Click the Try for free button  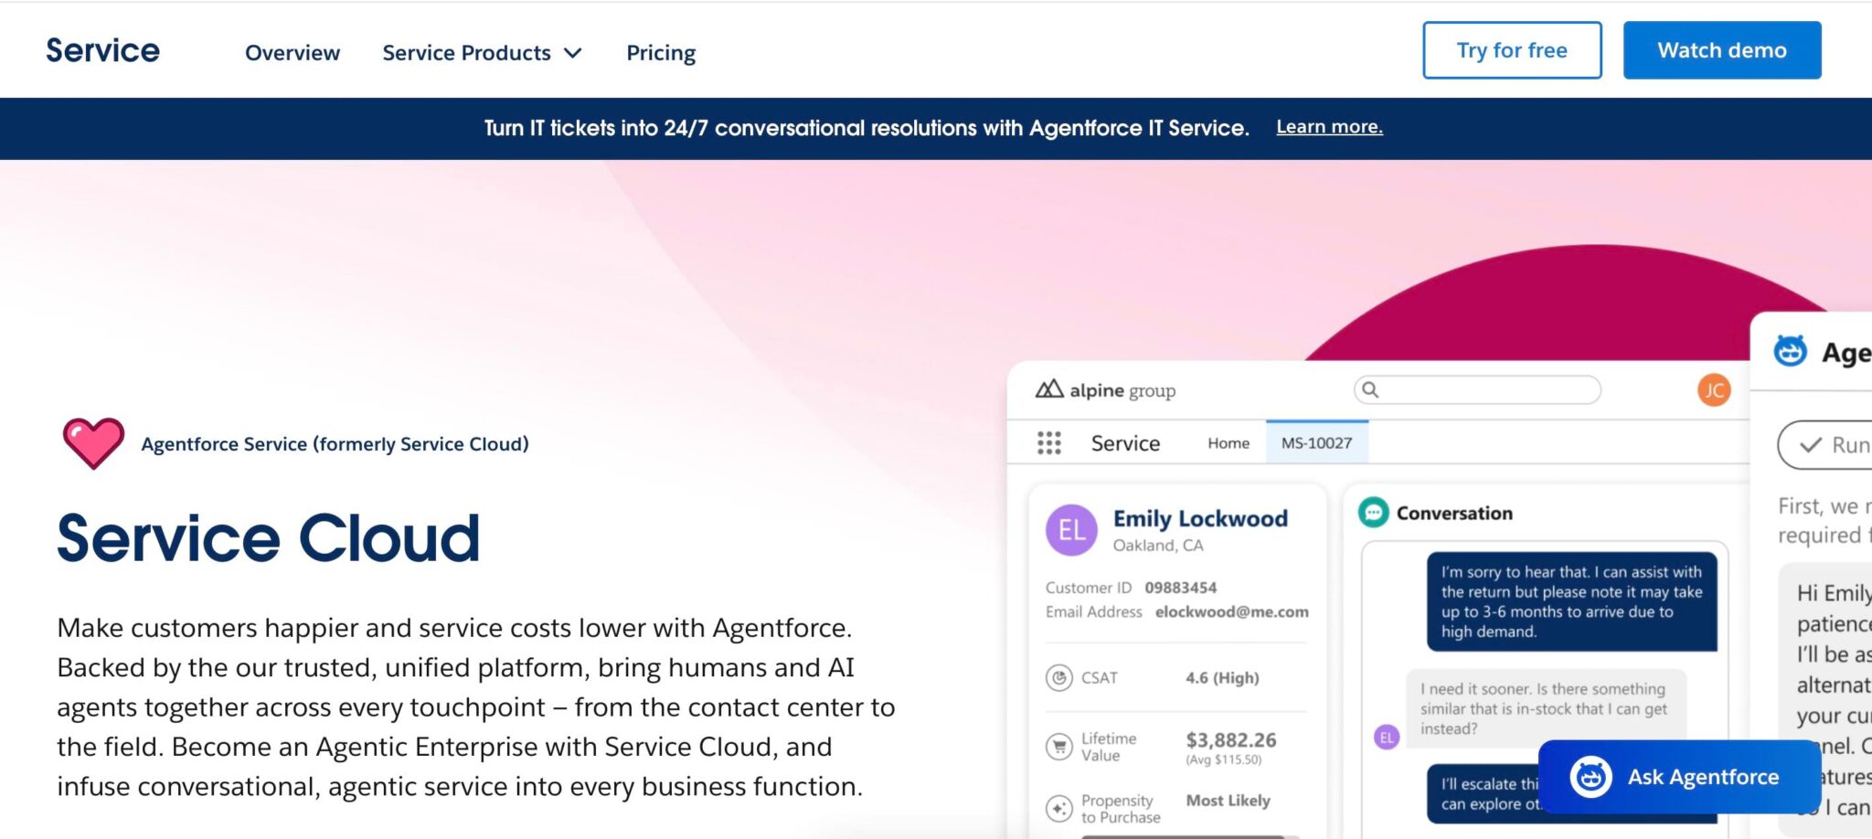1512,50
